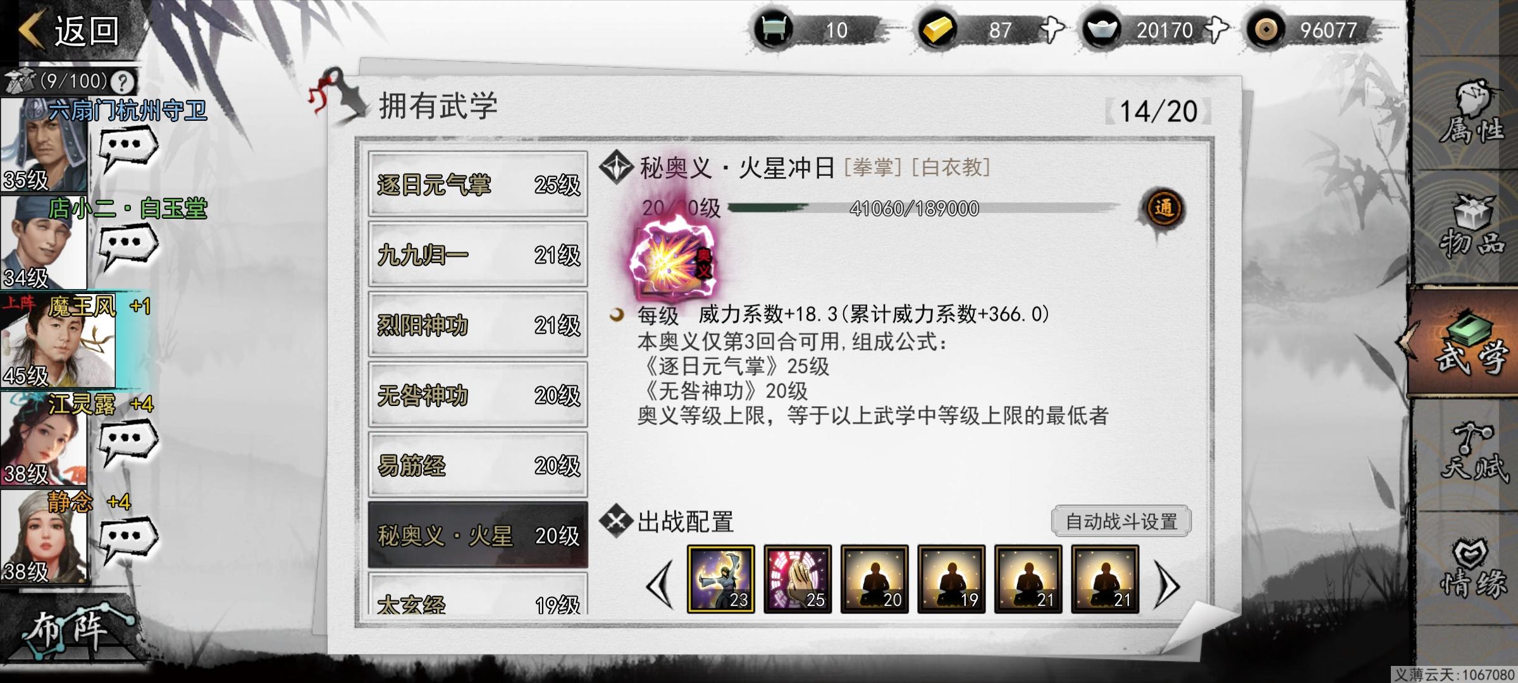Open chat bubble for 六扇门杭州守卫

tap(128, 147)
